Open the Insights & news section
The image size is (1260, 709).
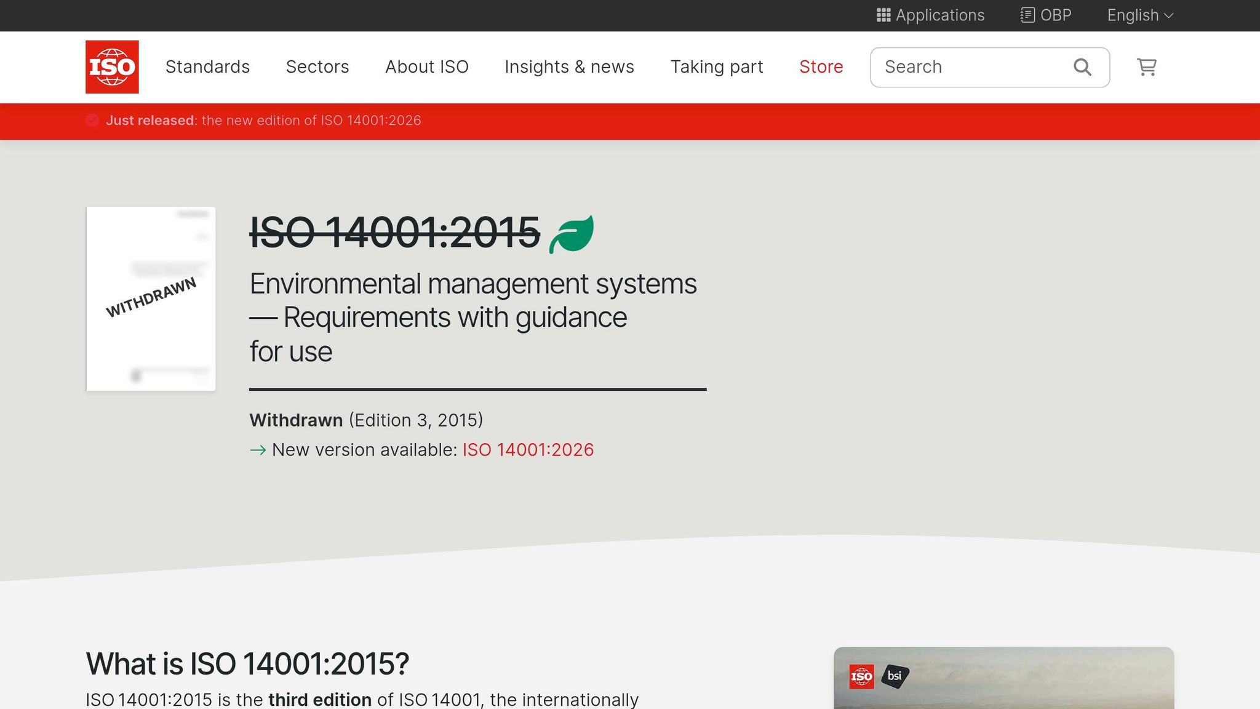[569, 66]
